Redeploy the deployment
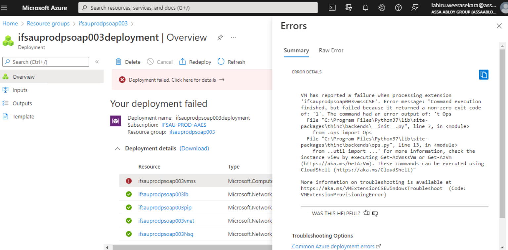The height and width of the screenshot is (250, 508). [x=195, y=62]
